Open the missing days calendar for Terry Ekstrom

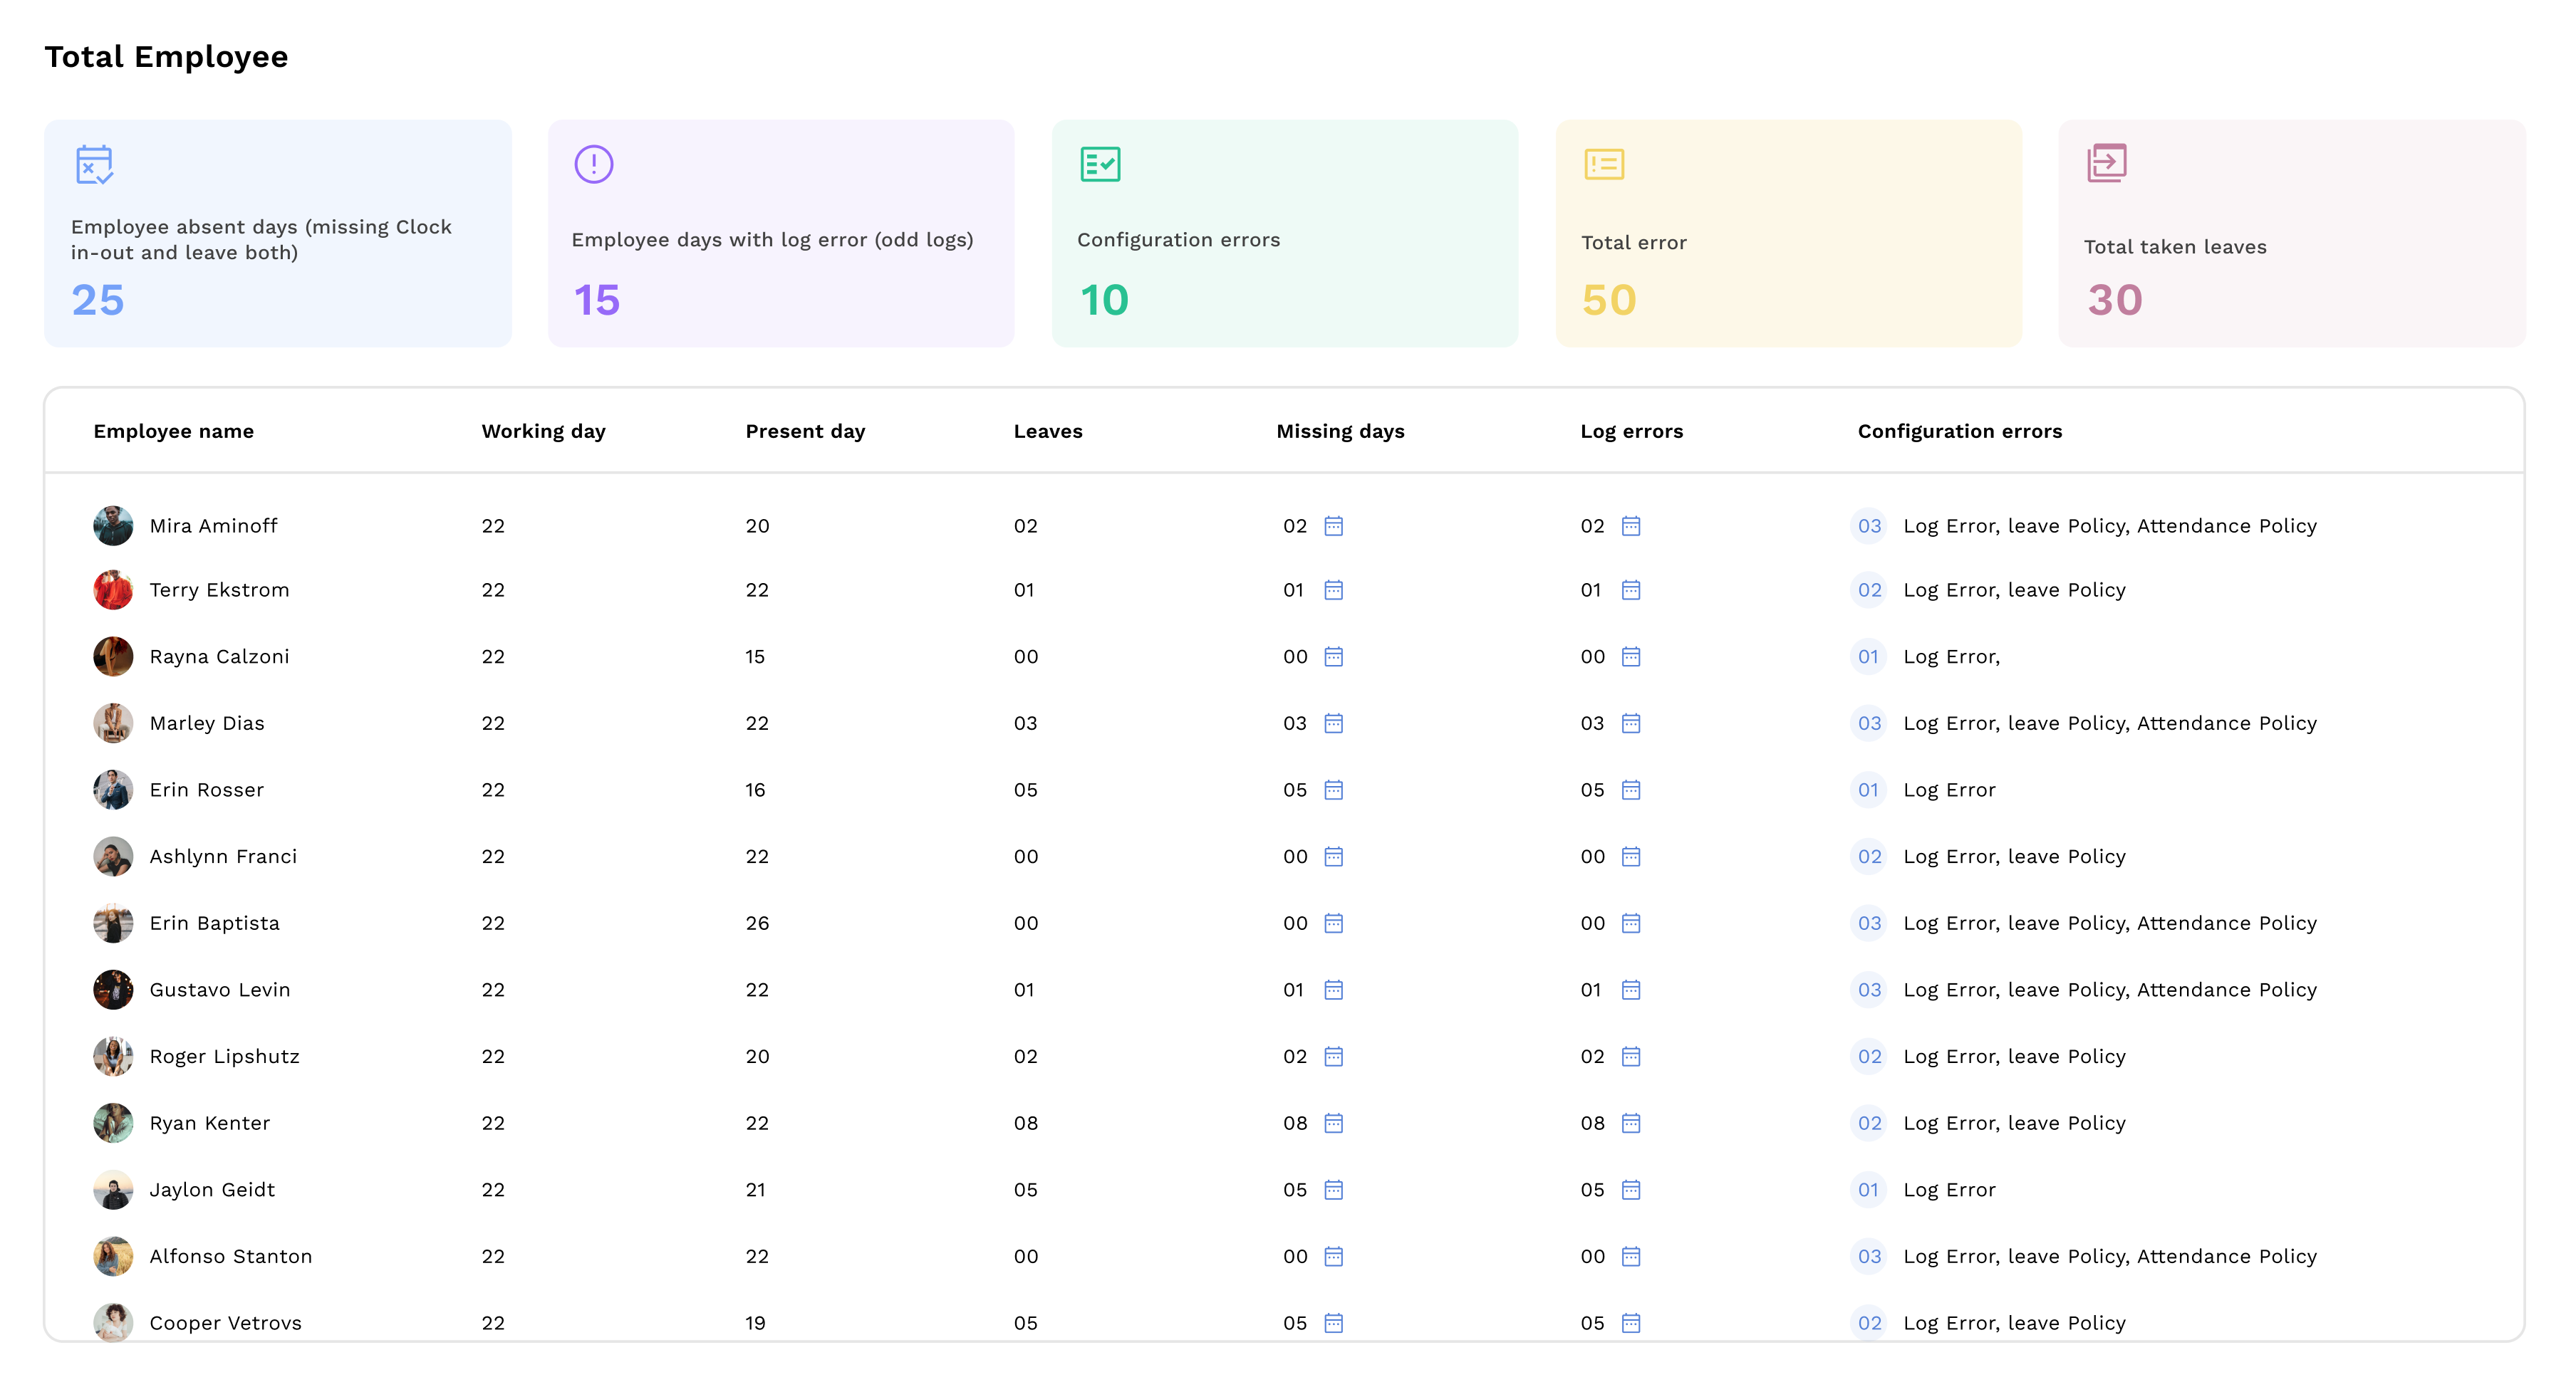(1334, 590)
